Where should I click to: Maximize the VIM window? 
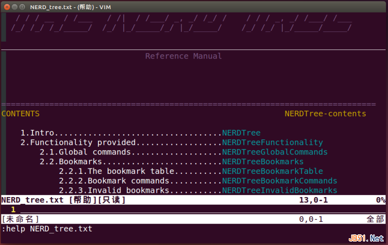[x=22, y=7]
